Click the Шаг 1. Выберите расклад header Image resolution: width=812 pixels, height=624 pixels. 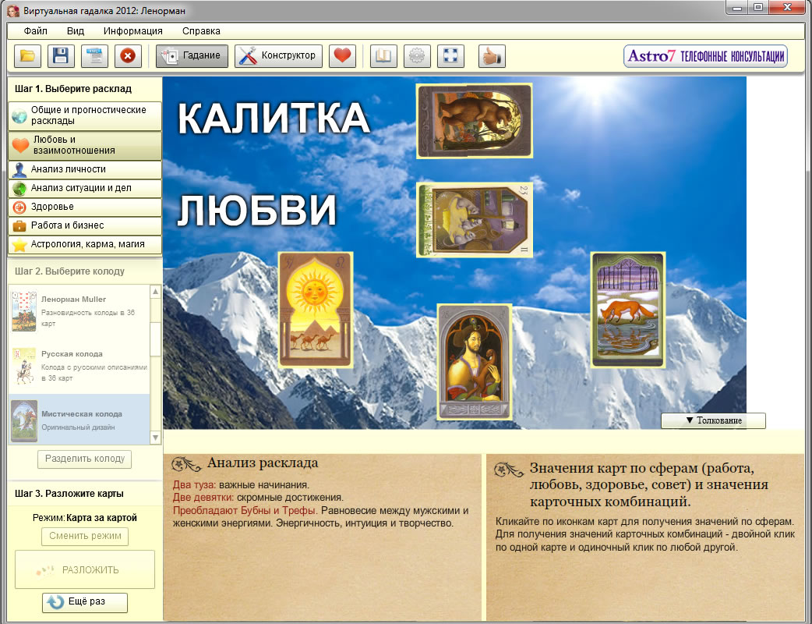73,89
